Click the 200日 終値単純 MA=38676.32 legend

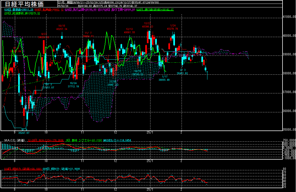(x=22, y=13)
